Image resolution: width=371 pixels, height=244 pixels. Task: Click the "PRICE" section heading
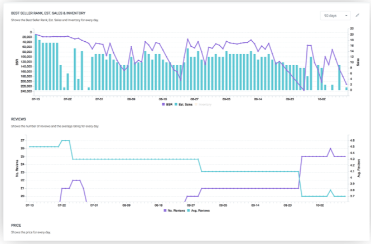16,226
